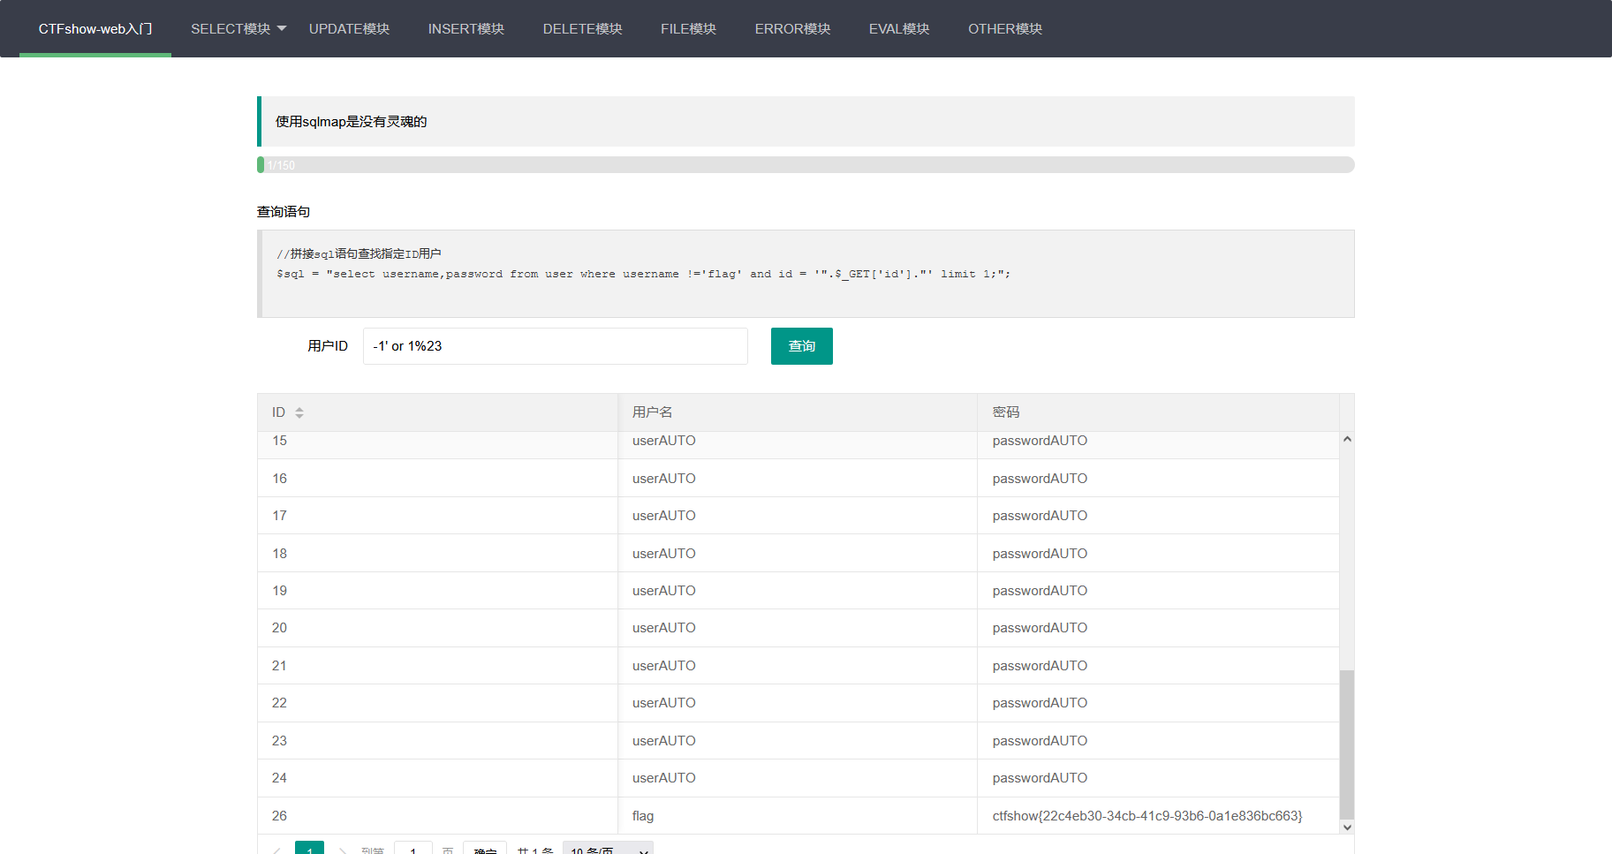Click the 用户ID input field
Screen dimensions: 1612x854
556,346
